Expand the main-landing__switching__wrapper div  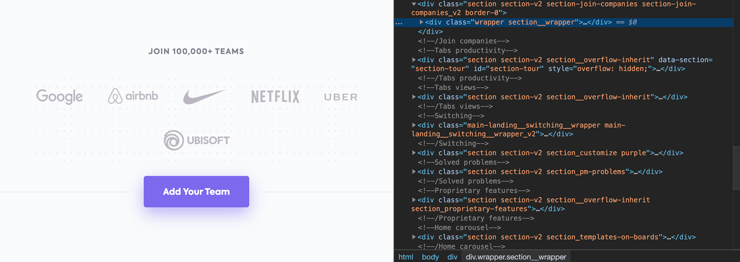pos(414,125)
